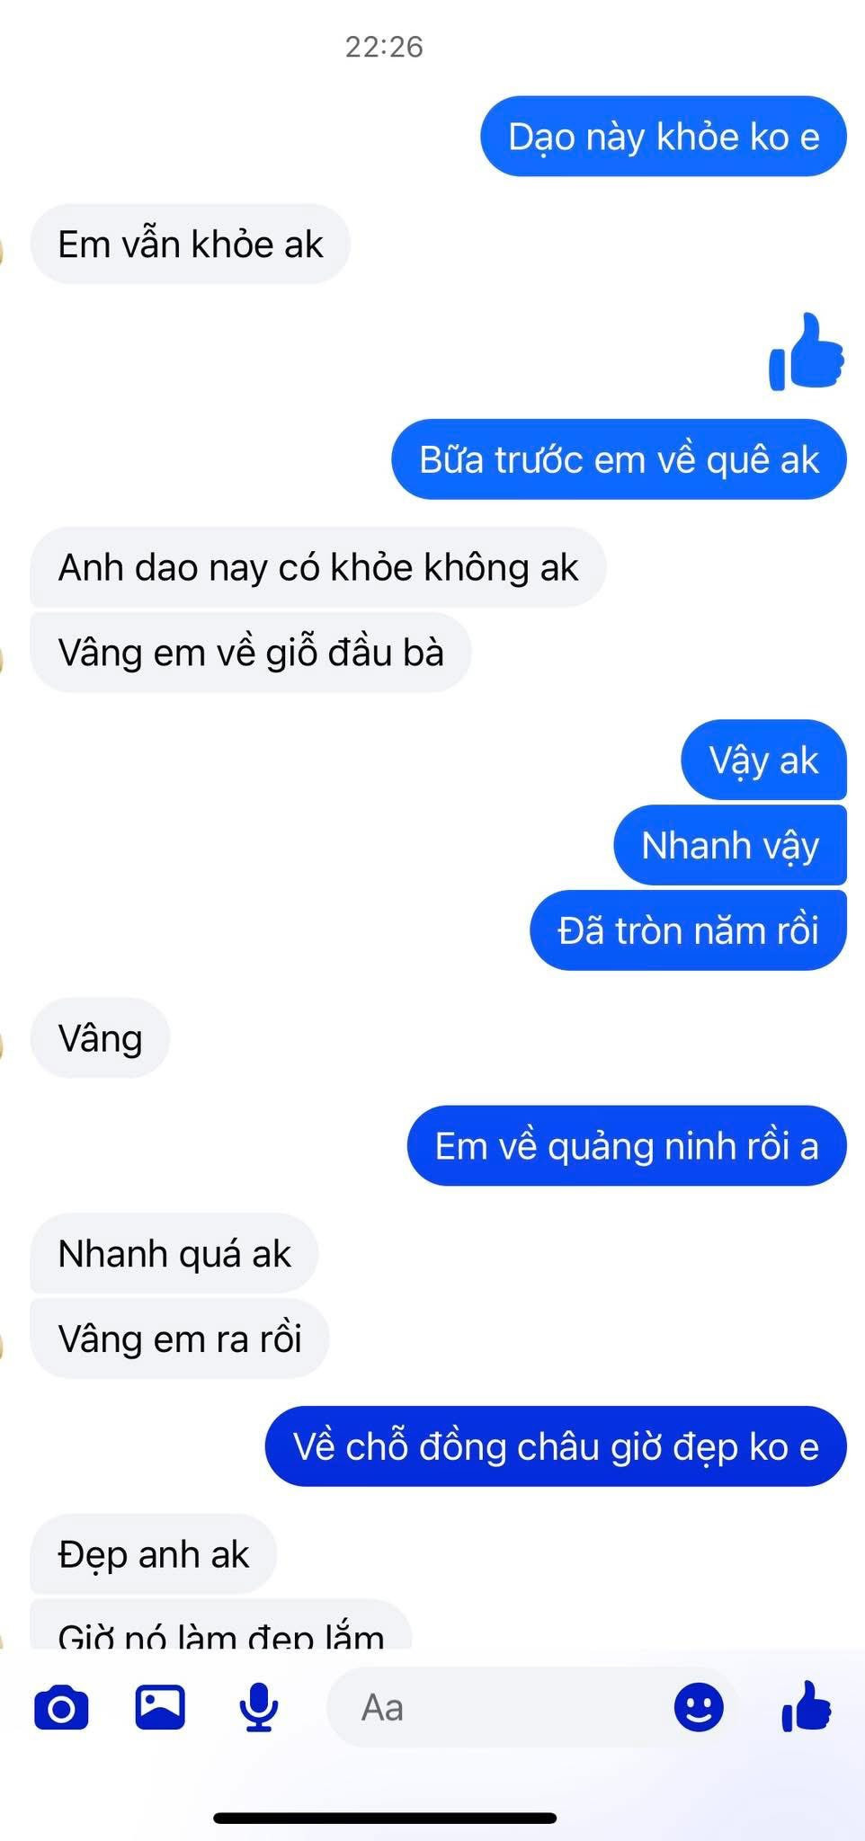Tap the 22:26 timestamp label
The height and width of the screenshot is (1841, 865).
coord(384,47)
